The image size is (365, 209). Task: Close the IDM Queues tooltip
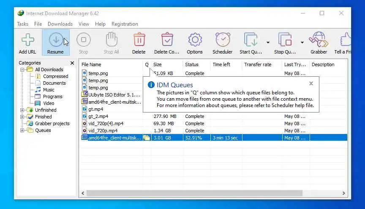[x=311, y=83]
